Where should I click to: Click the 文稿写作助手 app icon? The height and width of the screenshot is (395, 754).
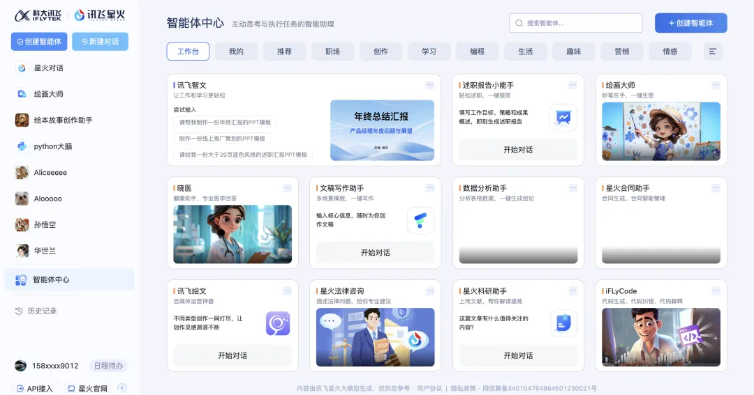pyautogui.click(x=420, y=220)
